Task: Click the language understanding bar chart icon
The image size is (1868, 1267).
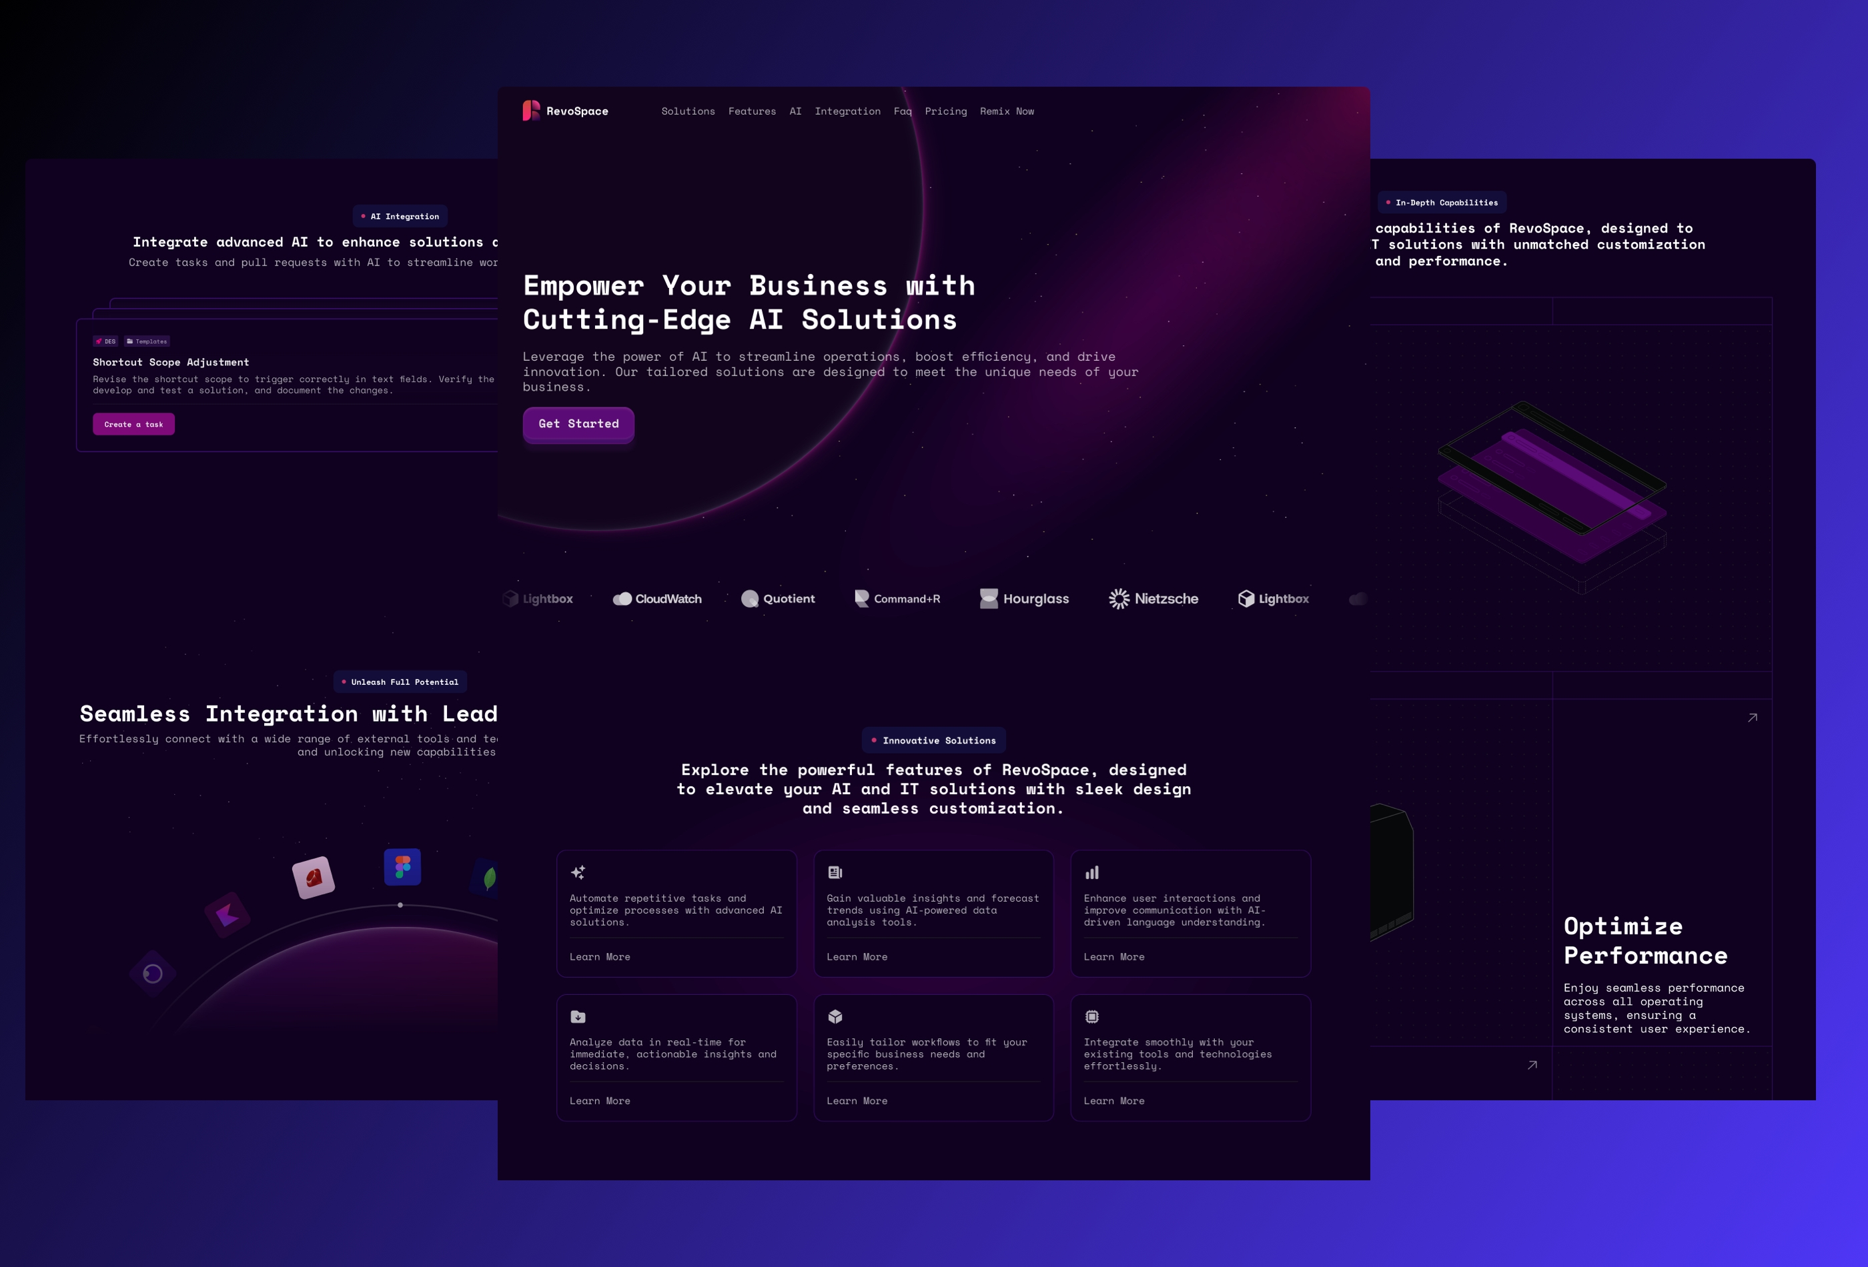Action: [1091, 872]
